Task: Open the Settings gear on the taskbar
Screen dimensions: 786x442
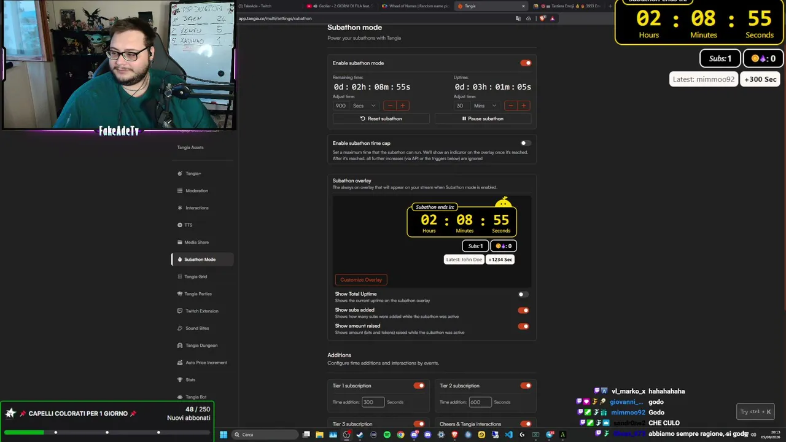Action: (x=441, y=435)
